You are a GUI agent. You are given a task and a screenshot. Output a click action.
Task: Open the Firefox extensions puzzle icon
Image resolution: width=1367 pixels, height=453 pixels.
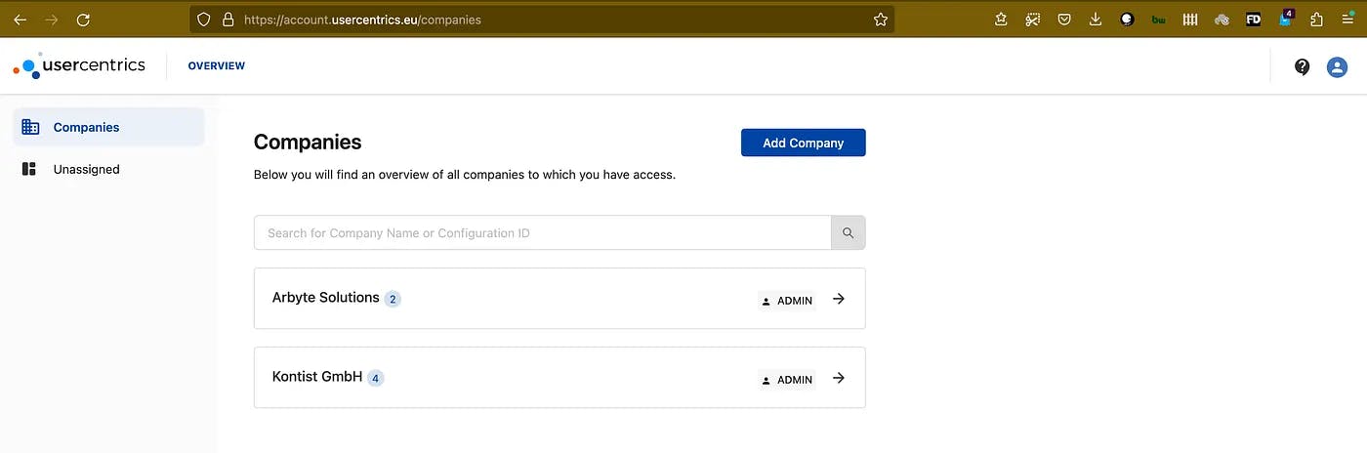1316,20
